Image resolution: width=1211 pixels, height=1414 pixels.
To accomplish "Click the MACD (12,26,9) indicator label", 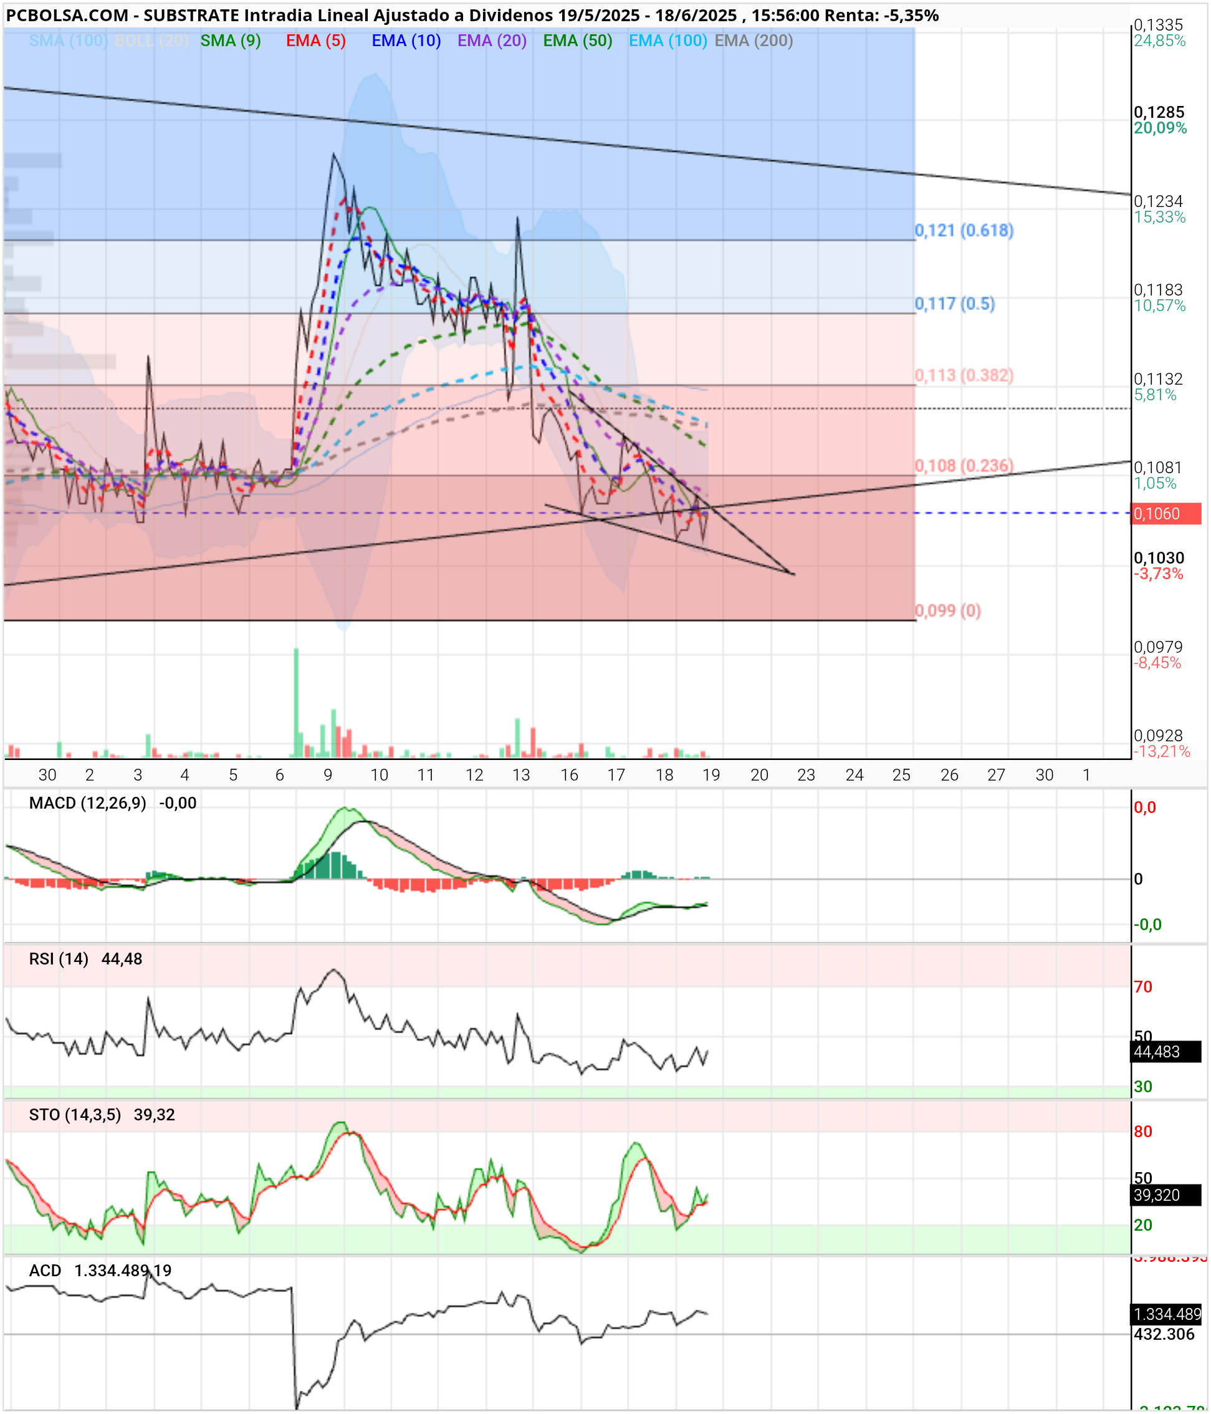I will pos(87,803).
